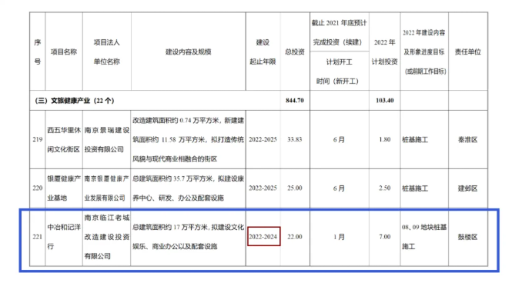Click the 文旅健康产业 section row title
The image size is (512, 283).
[x=75, y=101]
